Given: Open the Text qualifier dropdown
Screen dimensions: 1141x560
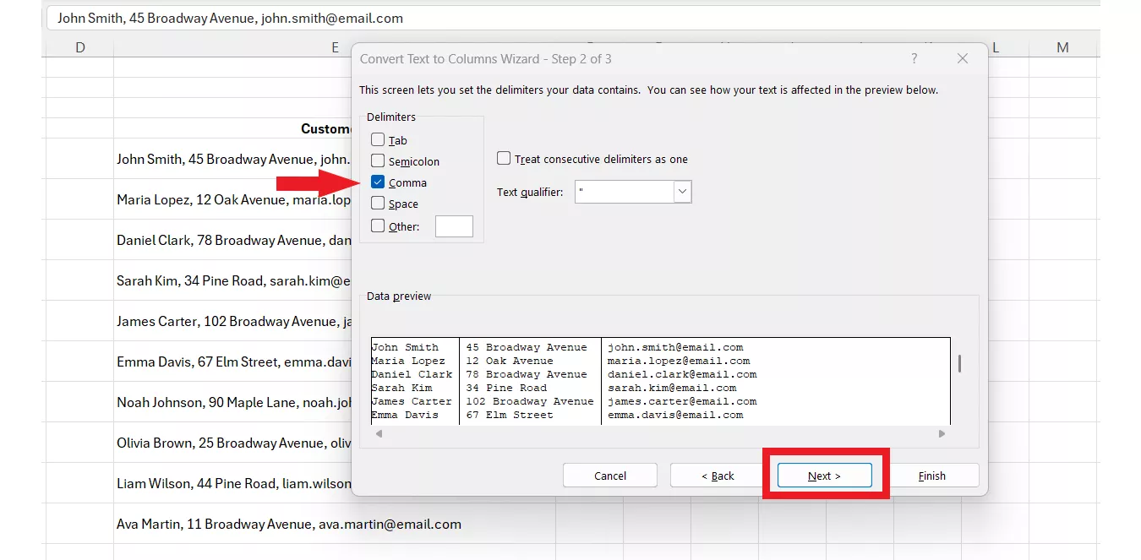Looking at the screenshot, I should pos(682,192).
